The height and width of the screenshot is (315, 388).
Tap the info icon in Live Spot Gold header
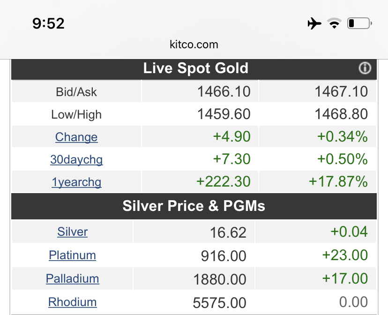tap(365, 68)
